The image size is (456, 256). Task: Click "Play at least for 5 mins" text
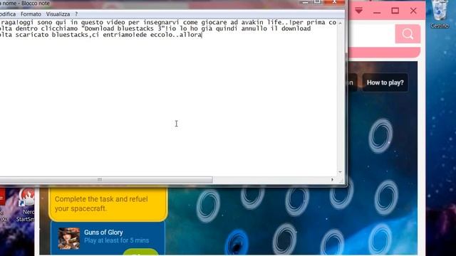[x=116, y=240]
